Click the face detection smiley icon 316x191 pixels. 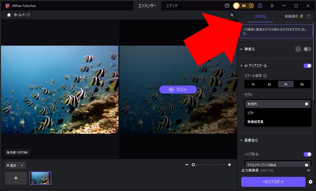coord(298,49)
